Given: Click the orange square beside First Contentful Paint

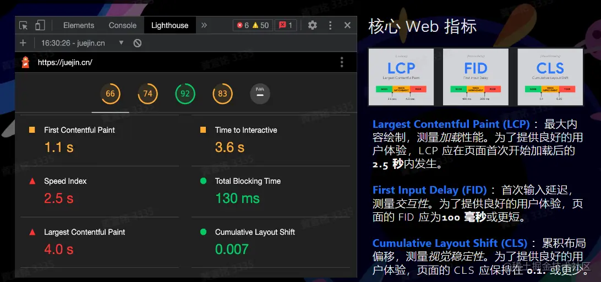Looking at the screenshot, I should 32,130.
